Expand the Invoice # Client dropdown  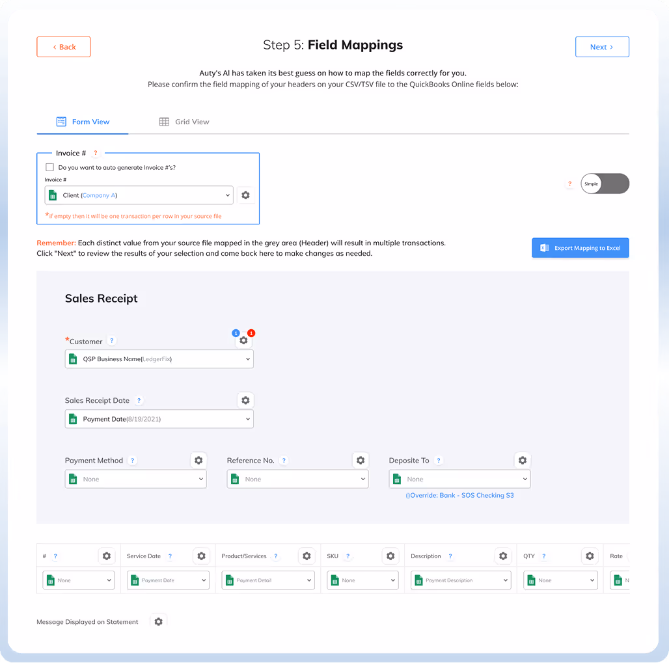click(x=139, y=195)
